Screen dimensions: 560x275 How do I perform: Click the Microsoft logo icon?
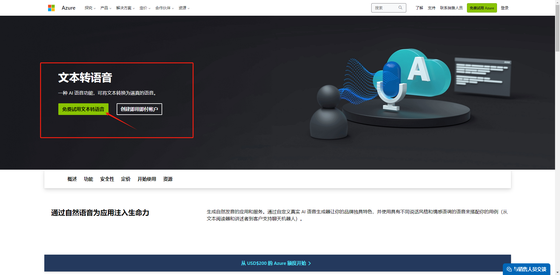tap(51, 8)
